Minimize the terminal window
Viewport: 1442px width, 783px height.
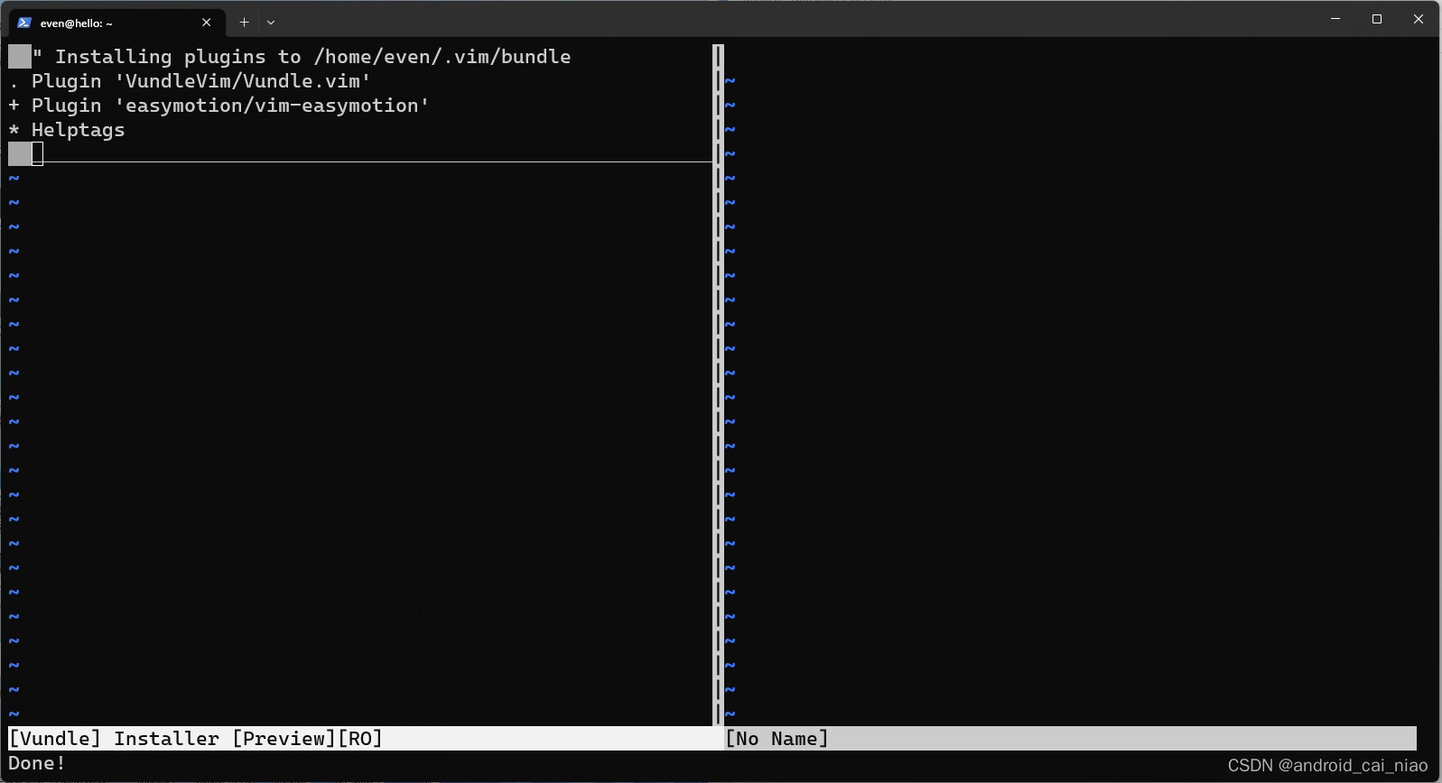coord(1335,19)
